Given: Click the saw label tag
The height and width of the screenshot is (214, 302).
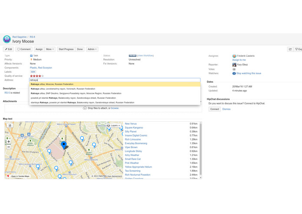Looking at the screenshot, I should click(33, 72).
